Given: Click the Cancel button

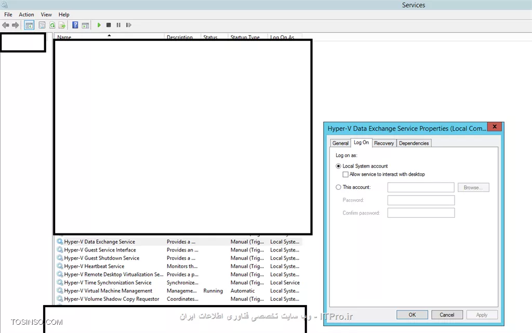Looking at the screenshot, I should (x=447, y=315).
